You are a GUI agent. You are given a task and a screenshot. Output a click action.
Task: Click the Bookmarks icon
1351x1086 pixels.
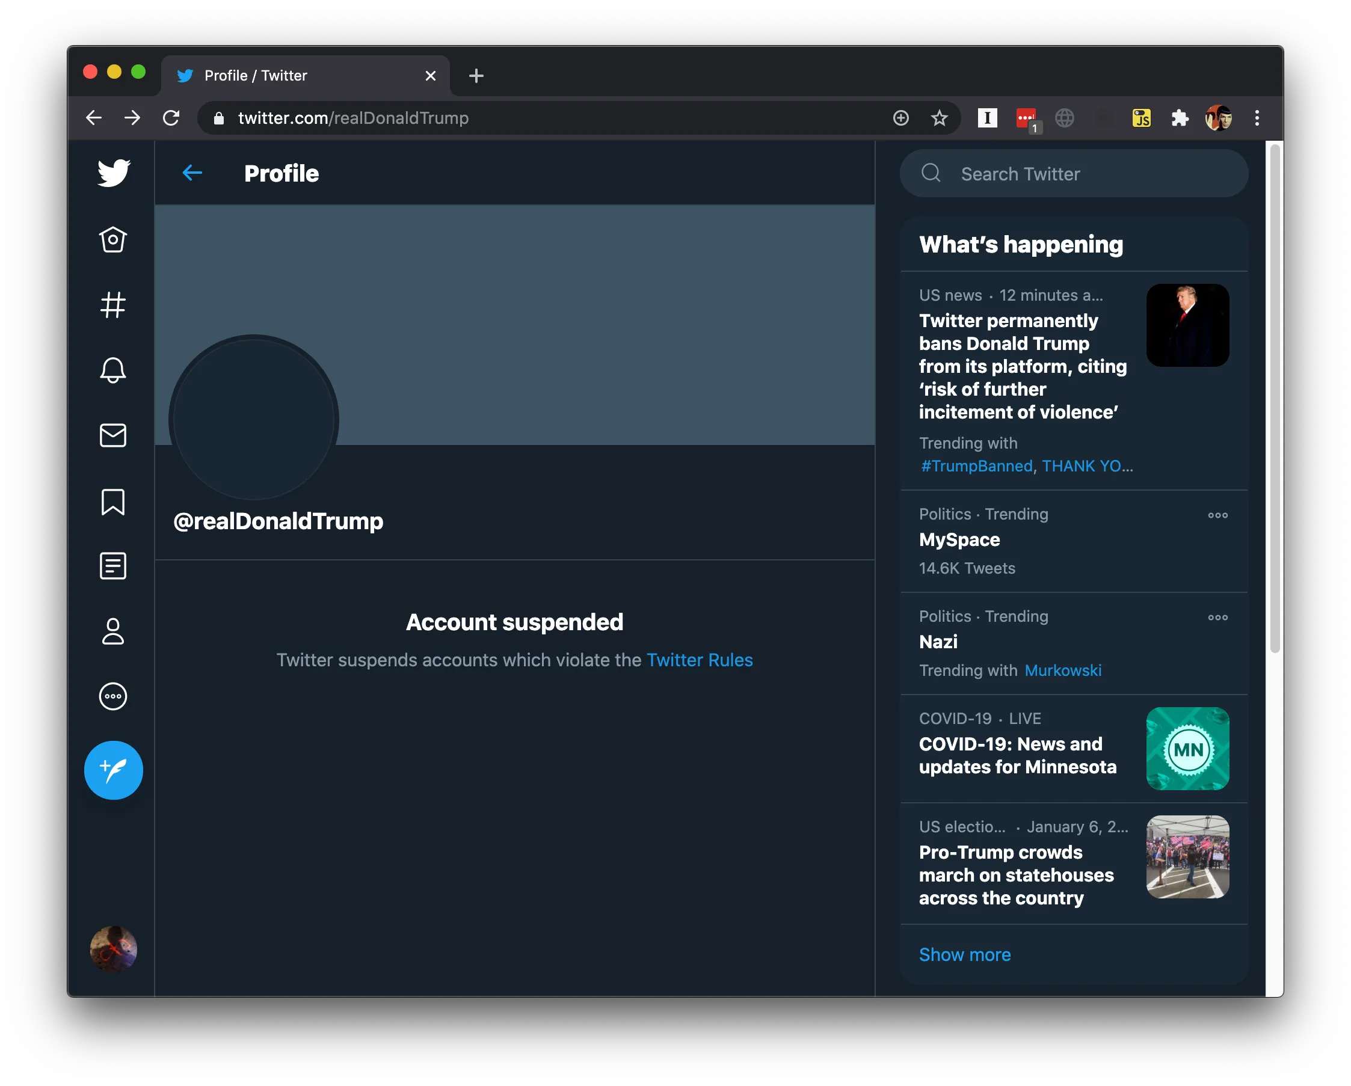coord(113,501)
